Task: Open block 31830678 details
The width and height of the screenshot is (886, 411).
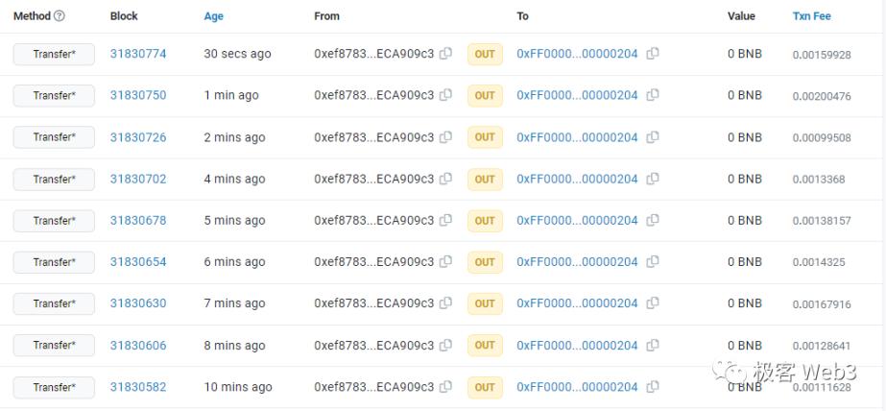Action: (138, 220)
